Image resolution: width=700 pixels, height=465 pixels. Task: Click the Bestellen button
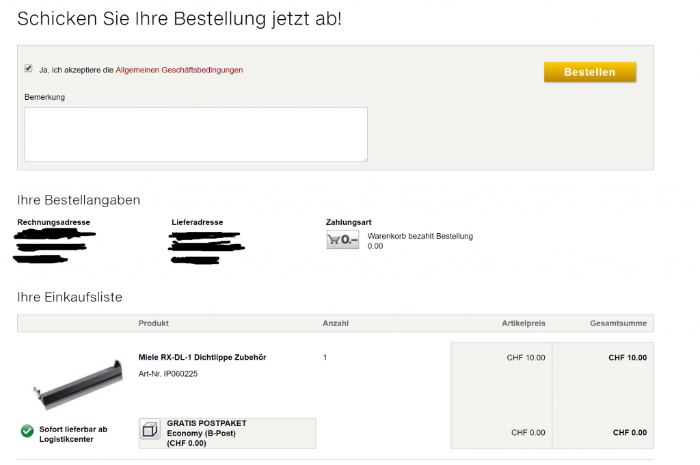589,71
